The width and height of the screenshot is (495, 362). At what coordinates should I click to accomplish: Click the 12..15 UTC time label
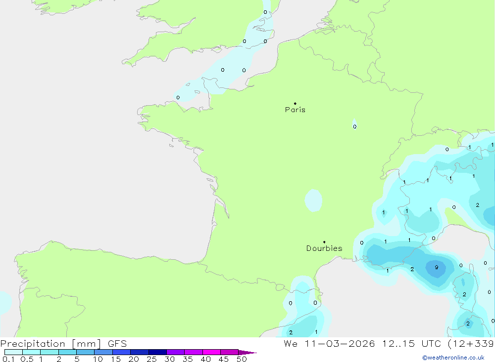(x=412, y=343)
